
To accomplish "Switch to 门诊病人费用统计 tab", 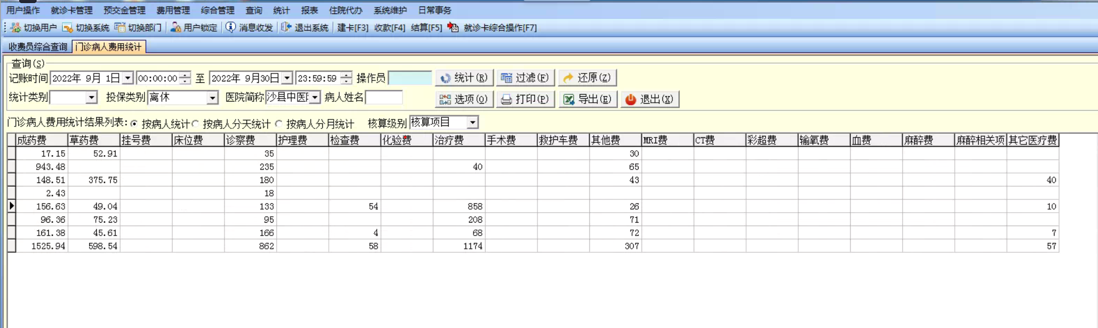I will pos(109,47).
